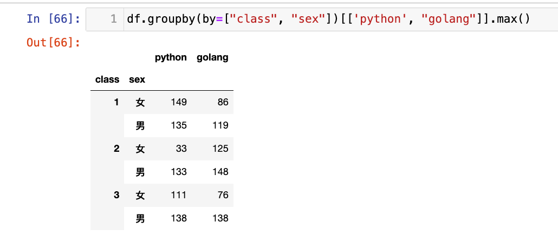Click the golang column header

(x=212, y=57)
